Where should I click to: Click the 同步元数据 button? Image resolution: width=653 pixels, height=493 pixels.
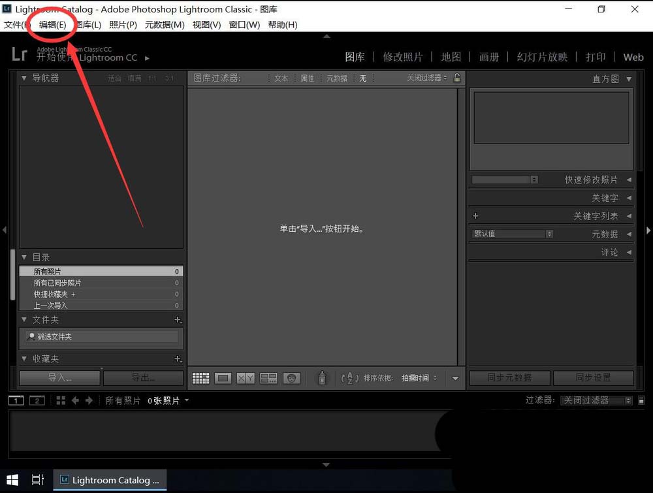509,377
